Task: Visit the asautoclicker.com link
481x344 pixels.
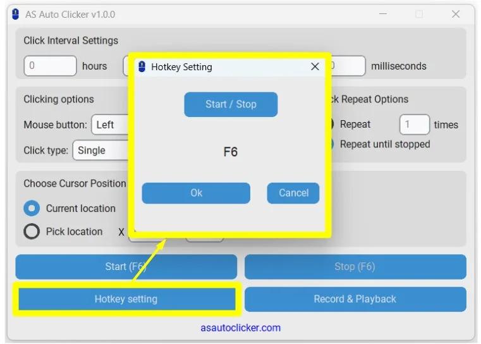Action: point(240,328)
